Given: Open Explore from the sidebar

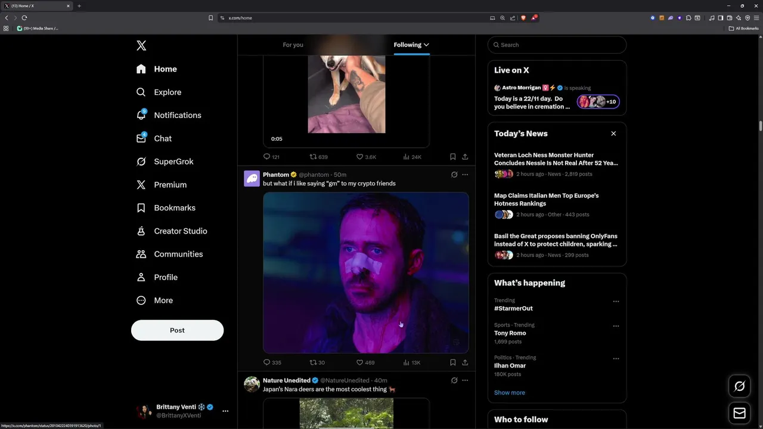Looking at the screenshot, I should click(159, 92).
